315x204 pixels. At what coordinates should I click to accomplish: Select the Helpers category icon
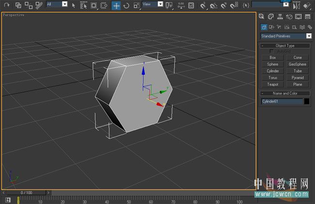(x=295, y=27)
